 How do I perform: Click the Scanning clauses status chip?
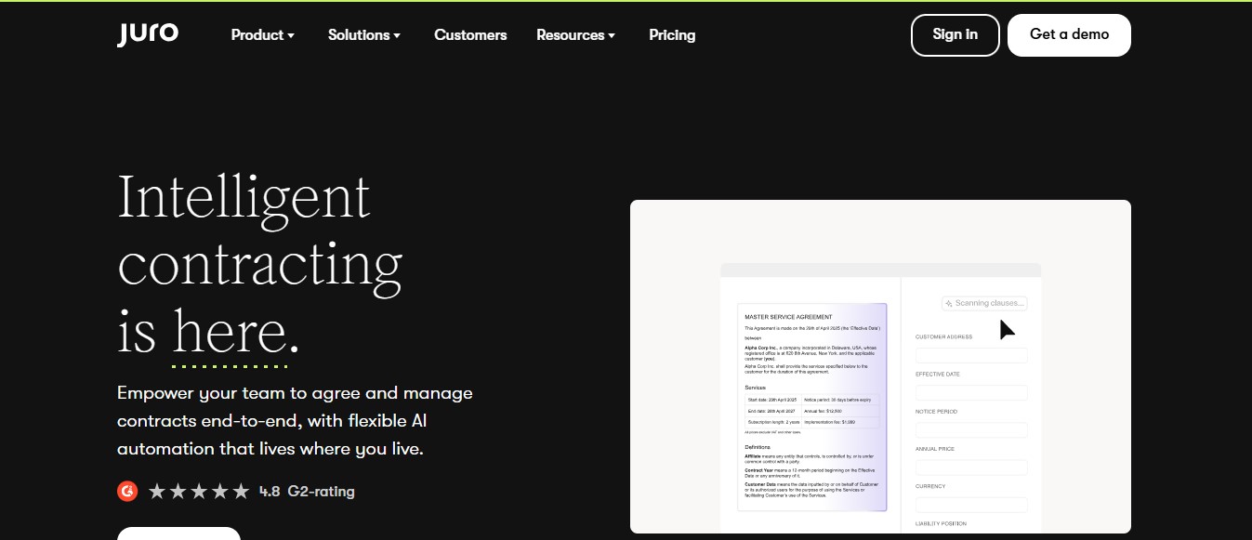tap(984, 303)
